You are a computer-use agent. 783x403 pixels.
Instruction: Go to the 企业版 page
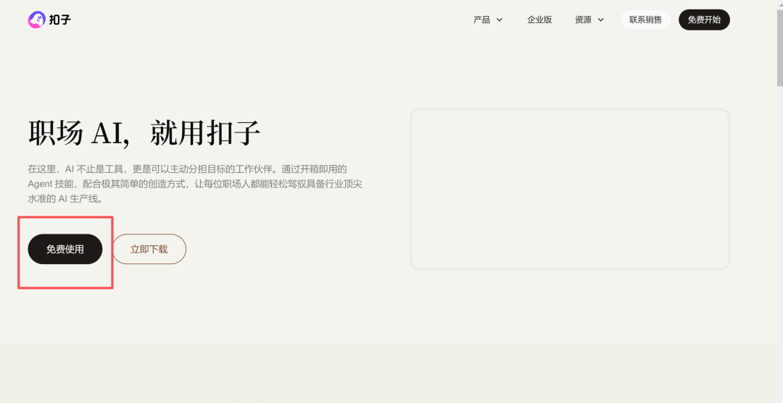[x=539, y=20]
